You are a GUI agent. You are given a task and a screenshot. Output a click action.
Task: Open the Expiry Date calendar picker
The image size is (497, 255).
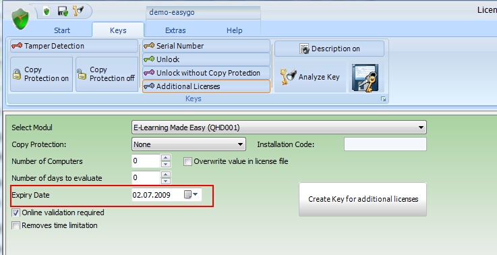coord(191,194)
